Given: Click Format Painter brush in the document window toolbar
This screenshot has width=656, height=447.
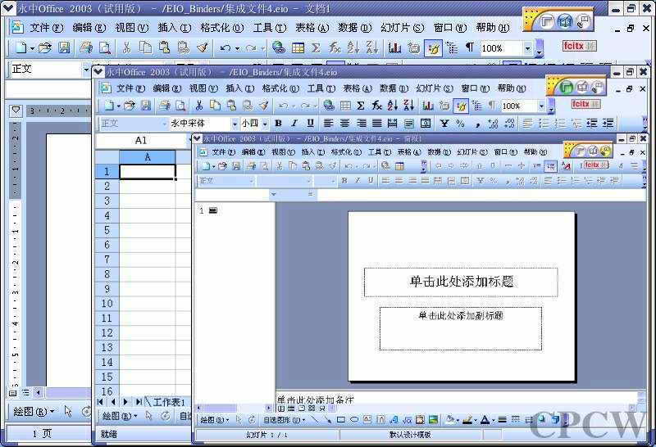Looking at the screenshot, I should [202, 48].
